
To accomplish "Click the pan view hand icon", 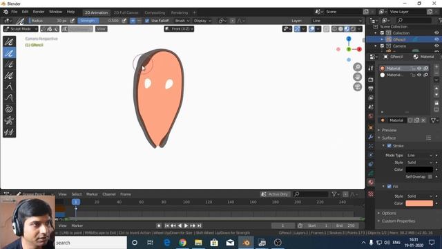I will 358,77.
